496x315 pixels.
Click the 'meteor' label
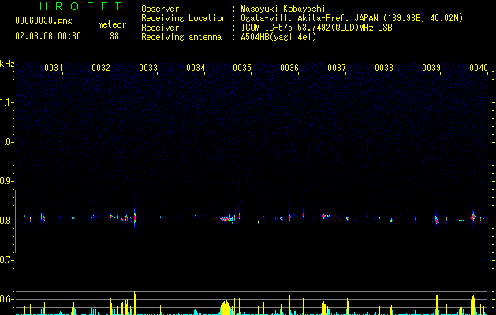[x=112, y=24]
